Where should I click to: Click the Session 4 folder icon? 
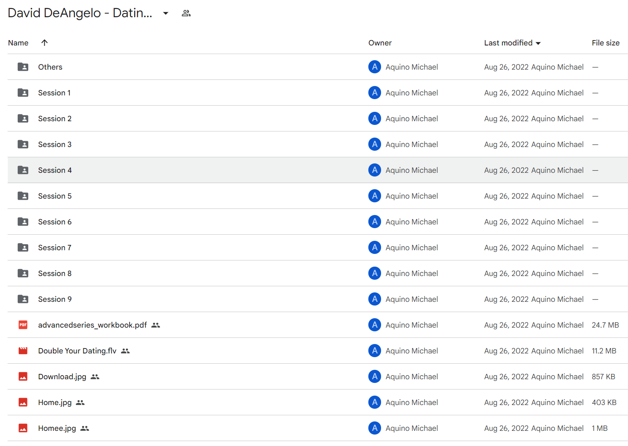[x=23, y=170]
